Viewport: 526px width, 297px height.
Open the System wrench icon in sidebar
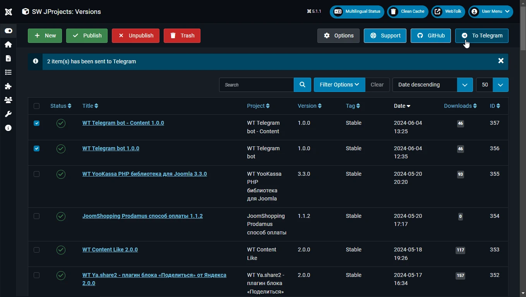click(8, 114)
